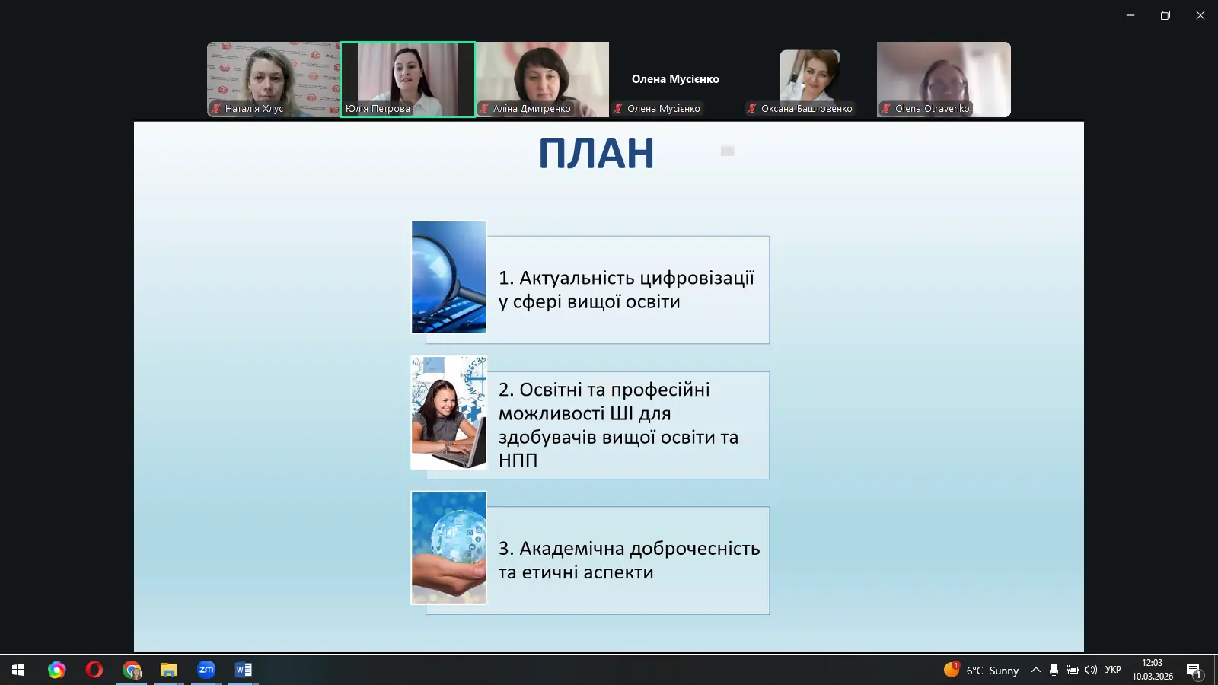This screenshot has height=685, width=1218.
Task: Check the battery icon in system tray
Action: pyautogui.click(x=1072, y=670)
